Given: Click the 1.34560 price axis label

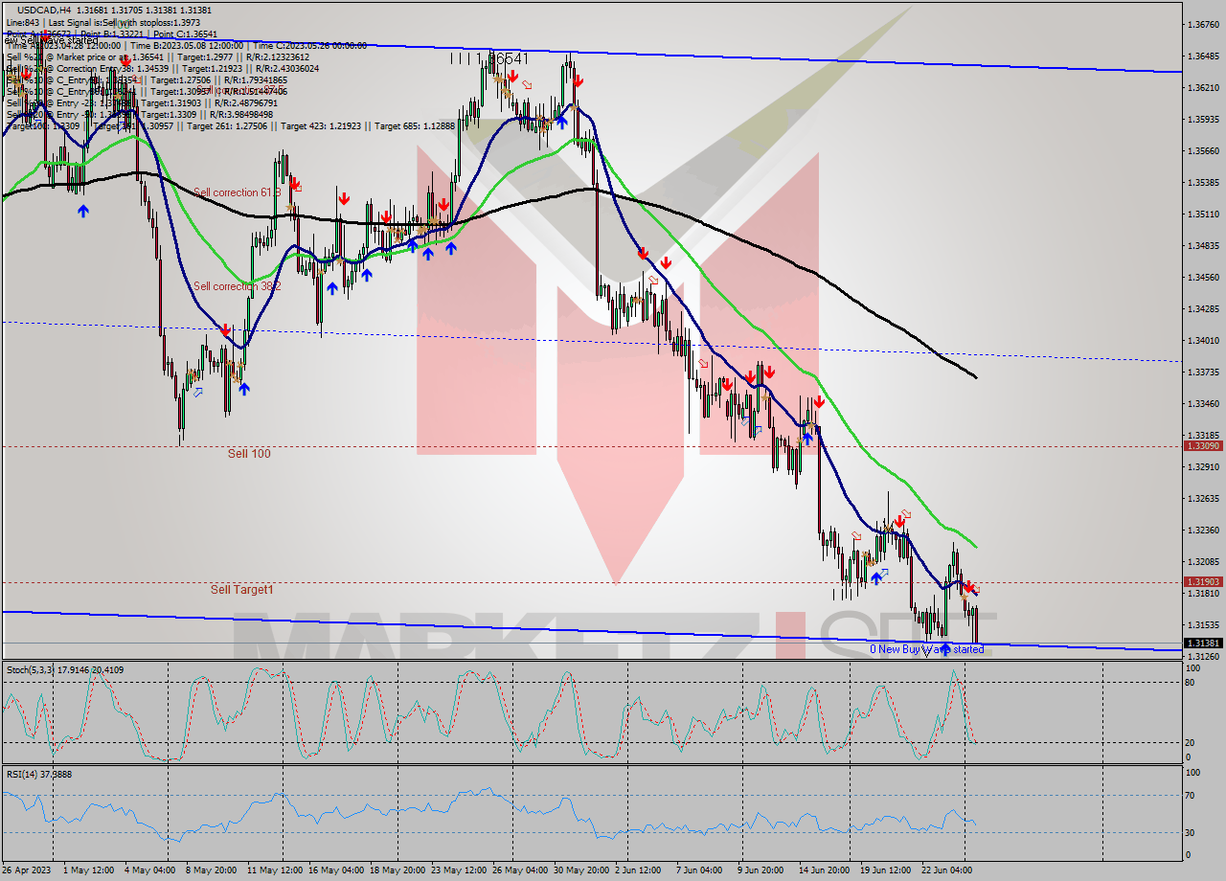Looking at the screenshot, I should [x=1202, y=278].
